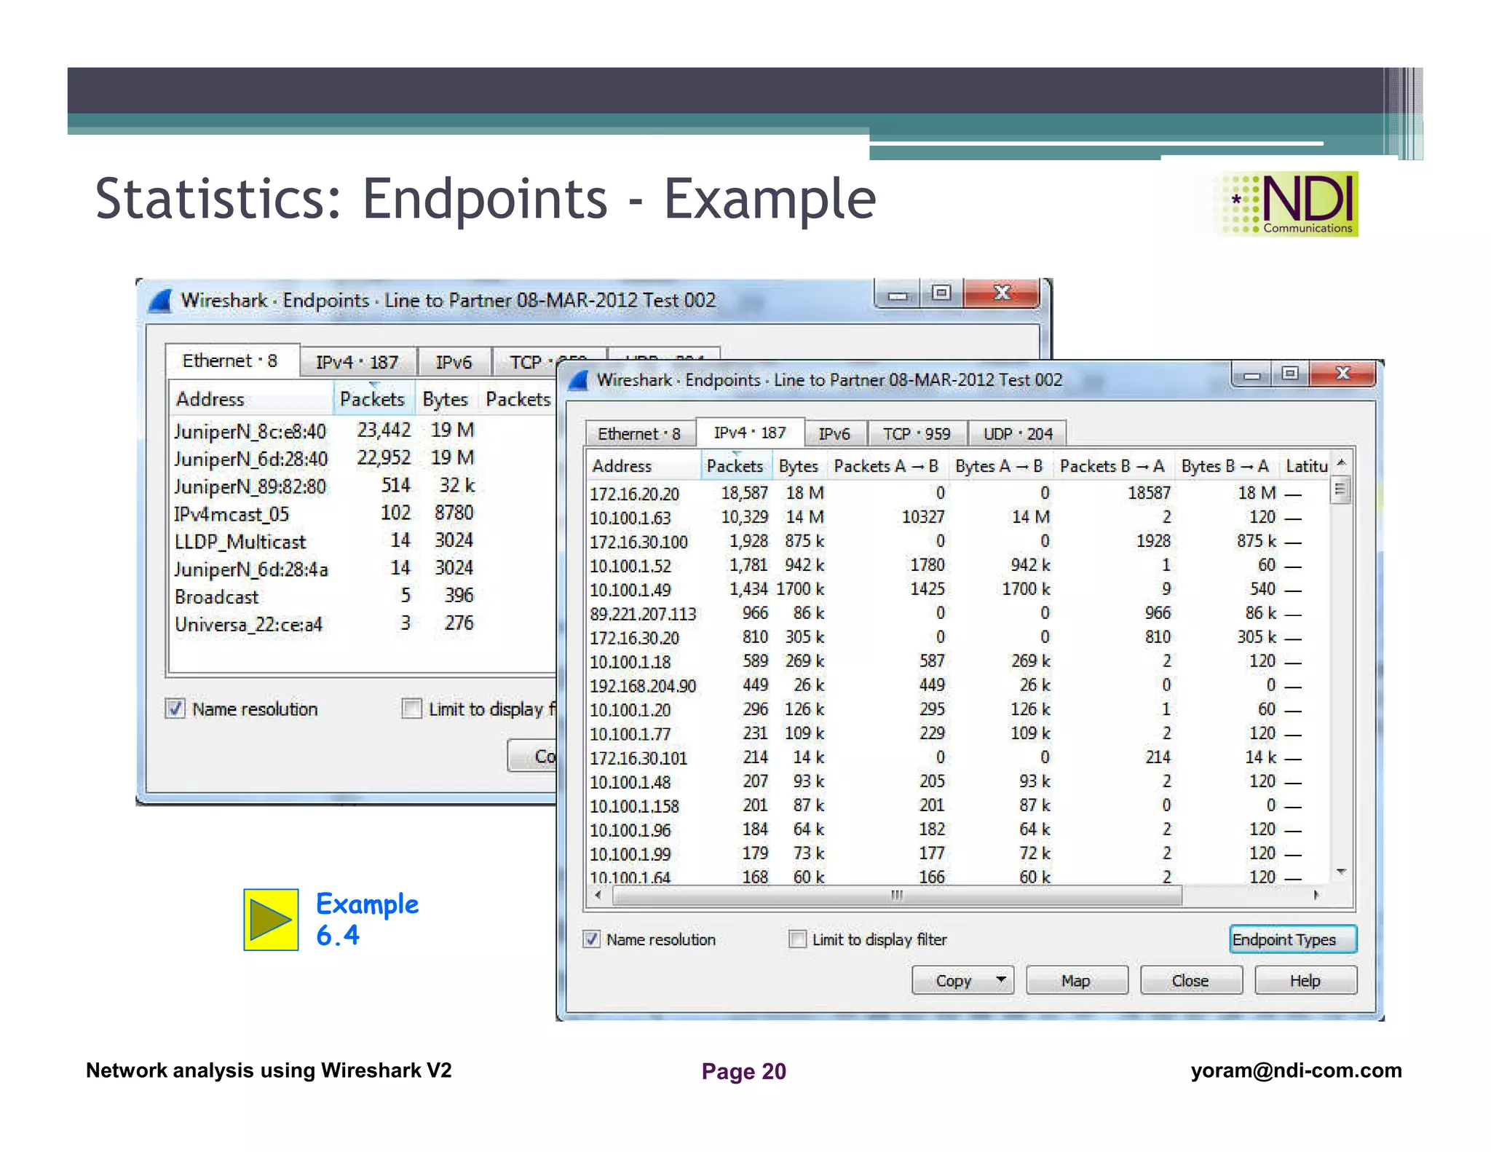The image size is (1491, 1152).
Task: Sort by Address column in front window
Action: (644, 466)
